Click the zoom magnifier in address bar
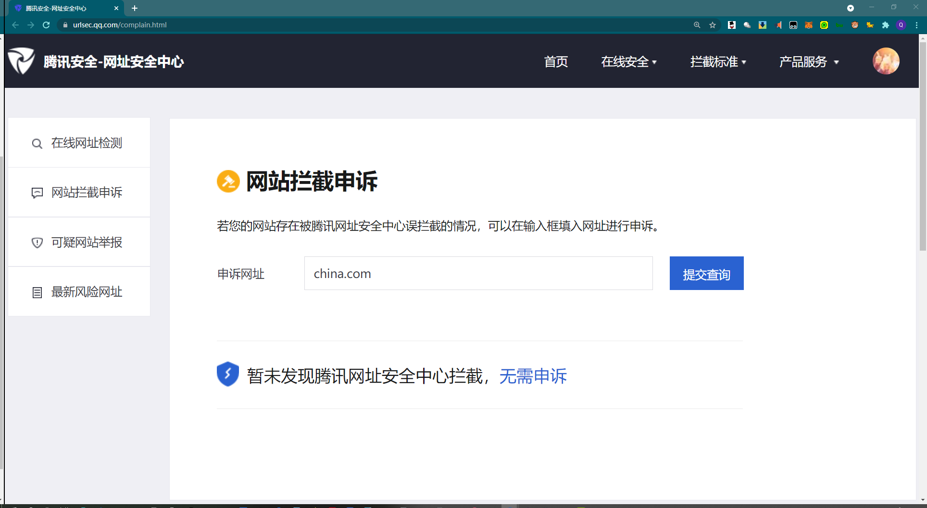Screen dimensions: 927x508 coord(697,25)
